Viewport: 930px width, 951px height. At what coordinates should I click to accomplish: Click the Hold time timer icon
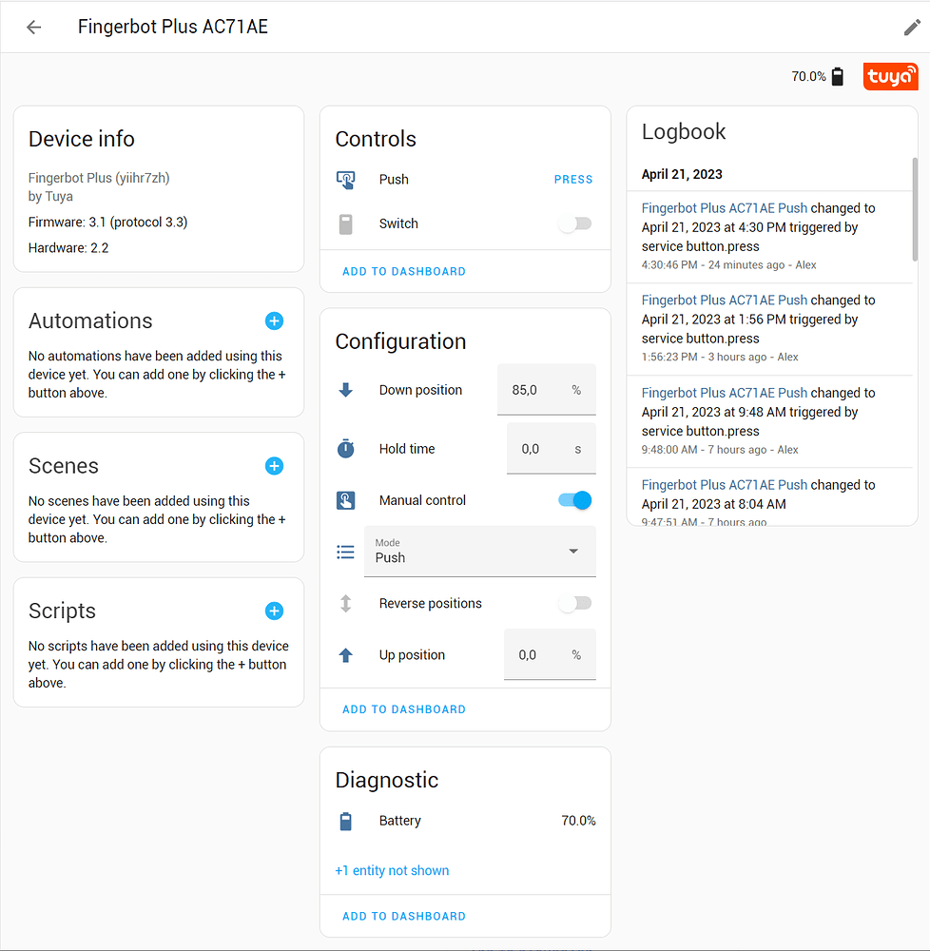pos(345,448)
